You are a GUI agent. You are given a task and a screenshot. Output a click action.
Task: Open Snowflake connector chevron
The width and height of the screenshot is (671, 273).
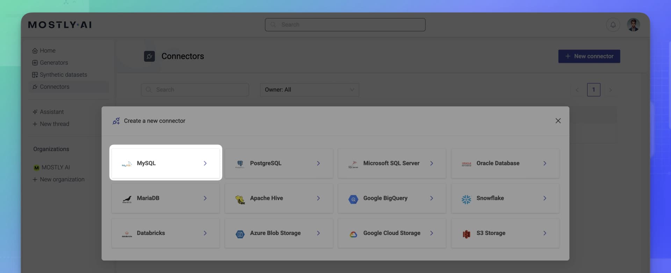pos(545,198)
